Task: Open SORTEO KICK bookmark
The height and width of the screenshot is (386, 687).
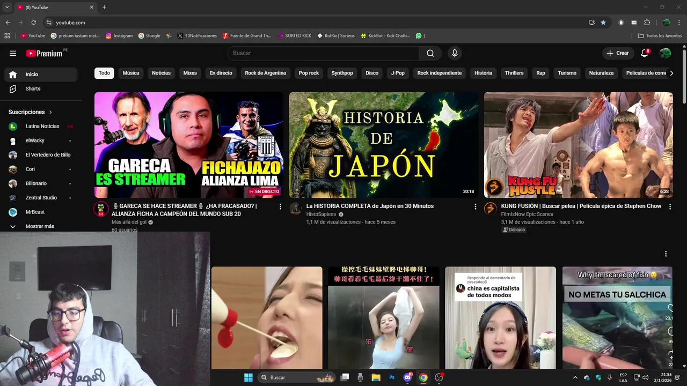Action: pyautogui.click(x=295, y=36)
